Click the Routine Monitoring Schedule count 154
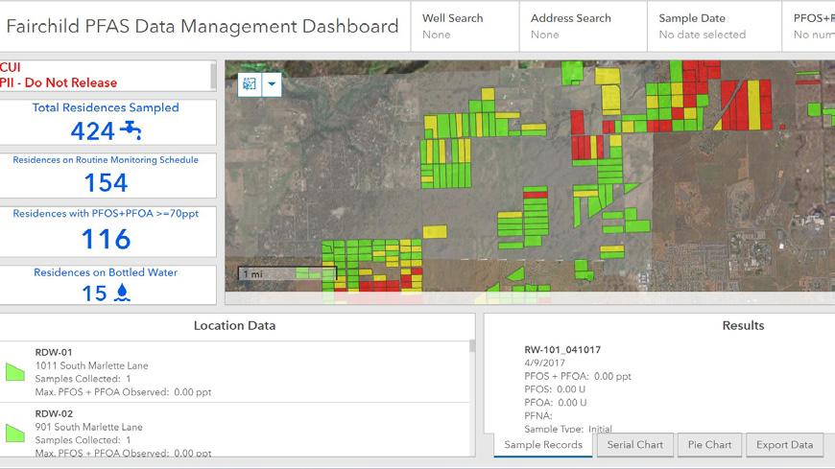This screenshot has height=469, width=835. pos(106,183)
